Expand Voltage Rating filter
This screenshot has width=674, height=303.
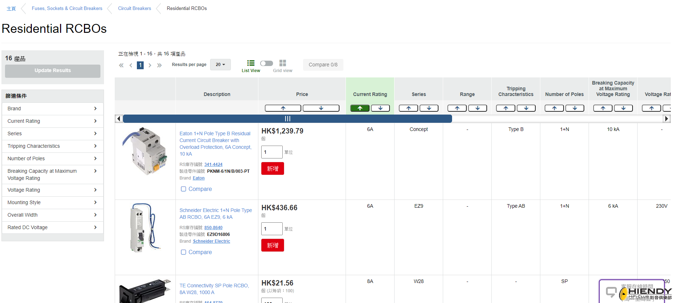pos(53,190)
